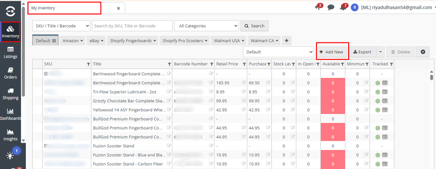Click the Add New button
Screen dimensions: 436x169
(331, 52)
